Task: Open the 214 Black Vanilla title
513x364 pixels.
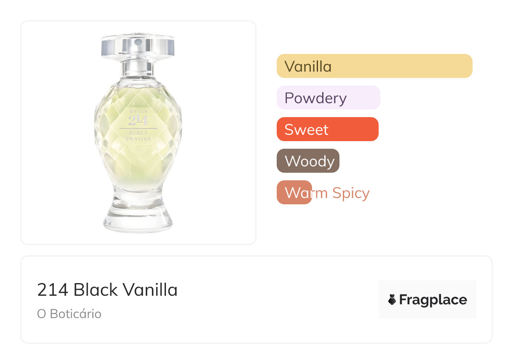Action: click(107, 290)
